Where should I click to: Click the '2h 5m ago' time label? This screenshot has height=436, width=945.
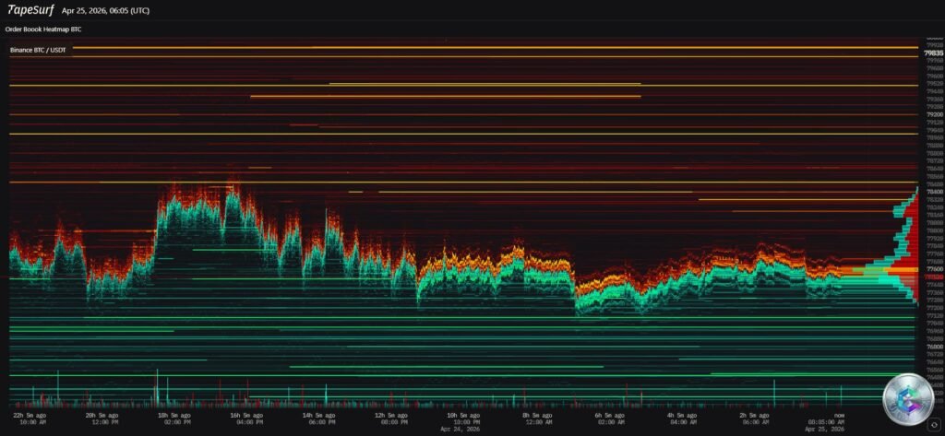tap(752, 416)
